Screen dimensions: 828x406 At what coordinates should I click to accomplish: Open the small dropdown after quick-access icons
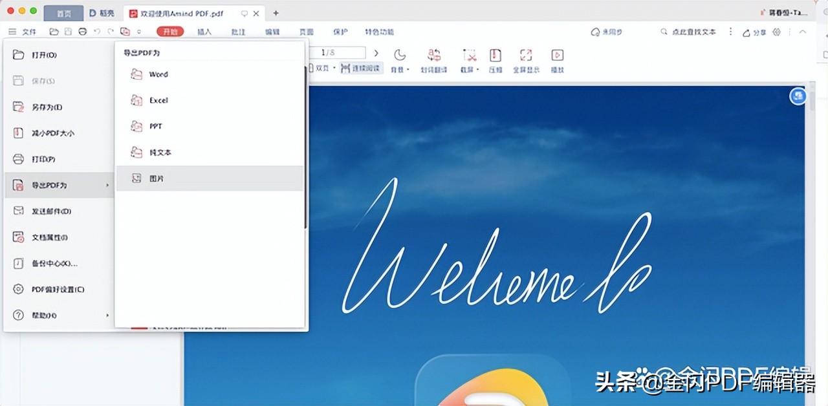point(138,32)
